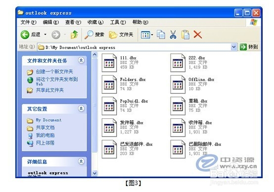Screen dimensions: 274x192
Task: Click the Forward arrow button
Action: tap(56, 35)
